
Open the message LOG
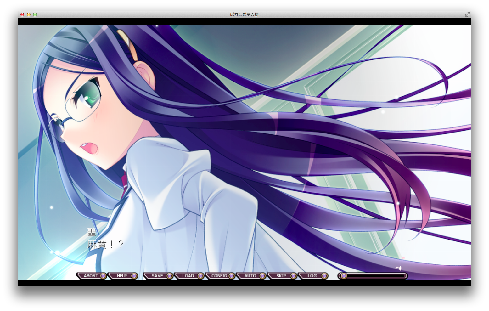click(x=313, y=276)
